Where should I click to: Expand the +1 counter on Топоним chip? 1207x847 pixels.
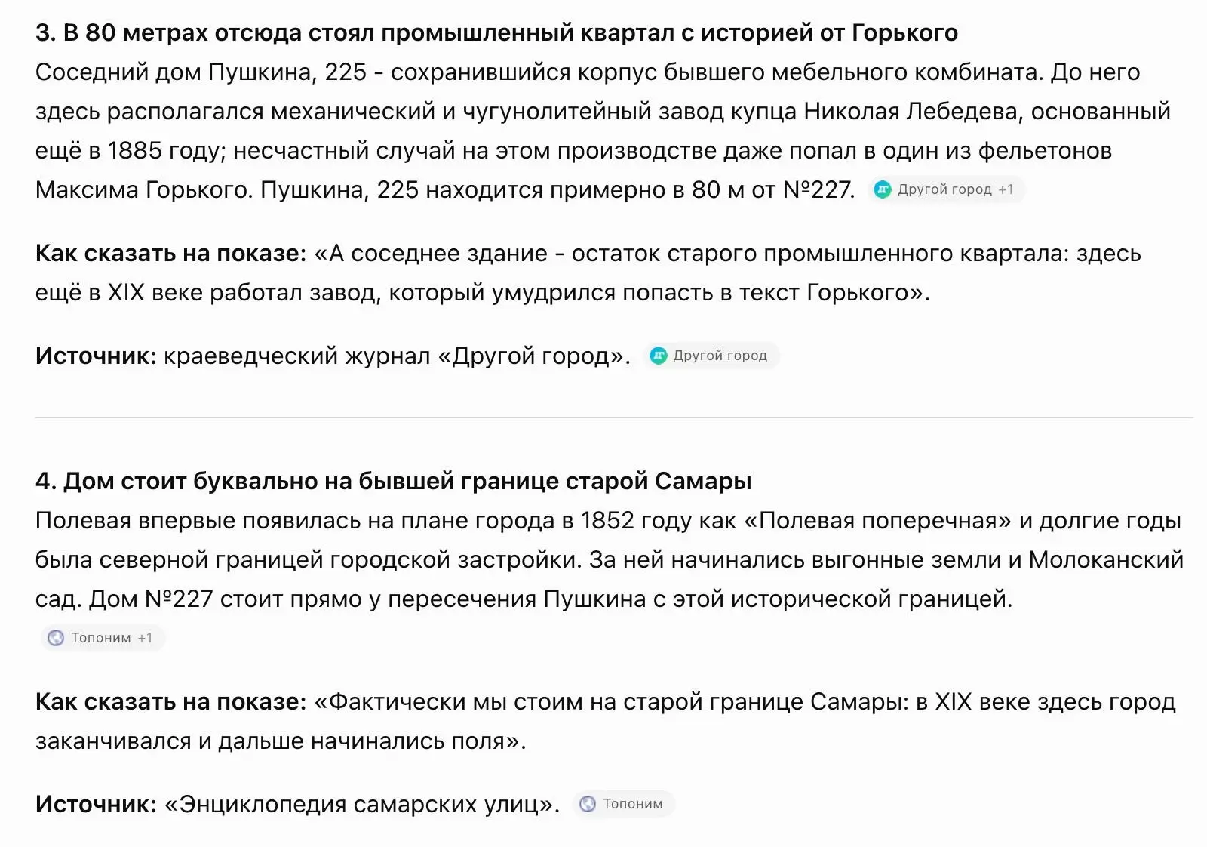145,638
